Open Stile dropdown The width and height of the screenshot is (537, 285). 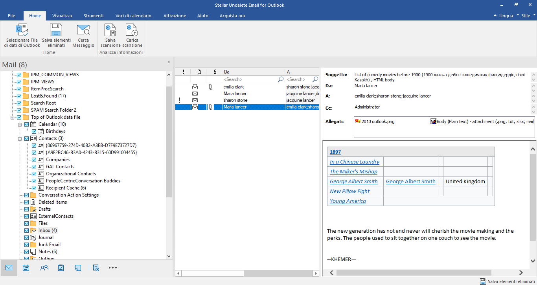click(528, 16)
